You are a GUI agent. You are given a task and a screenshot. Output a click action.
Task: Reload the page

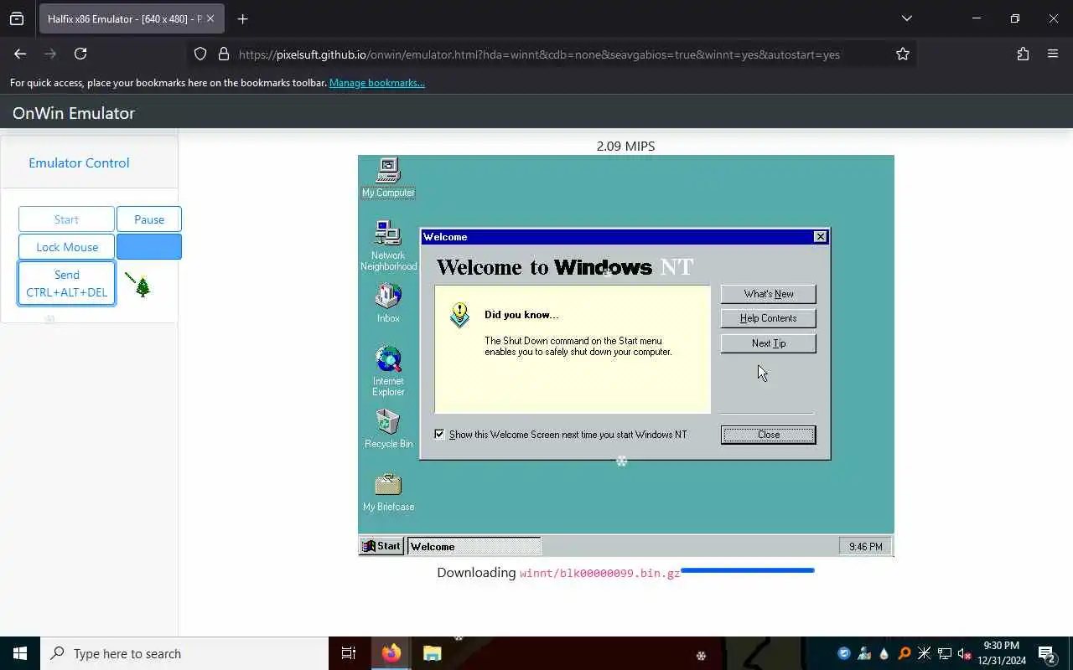pos(80,54)
